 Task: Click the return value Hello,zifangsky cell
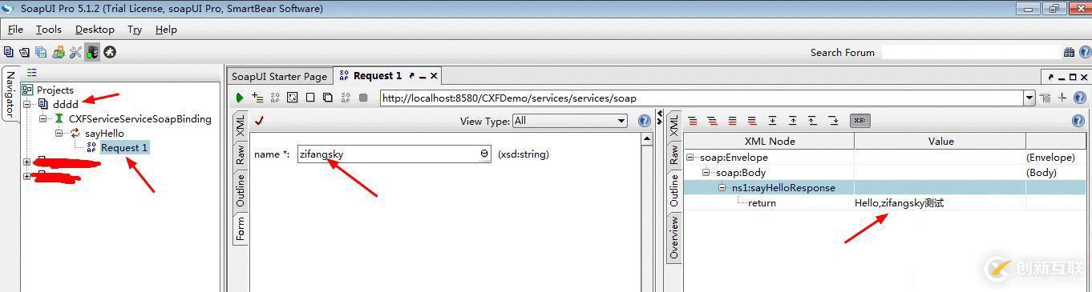coord(940,203)
